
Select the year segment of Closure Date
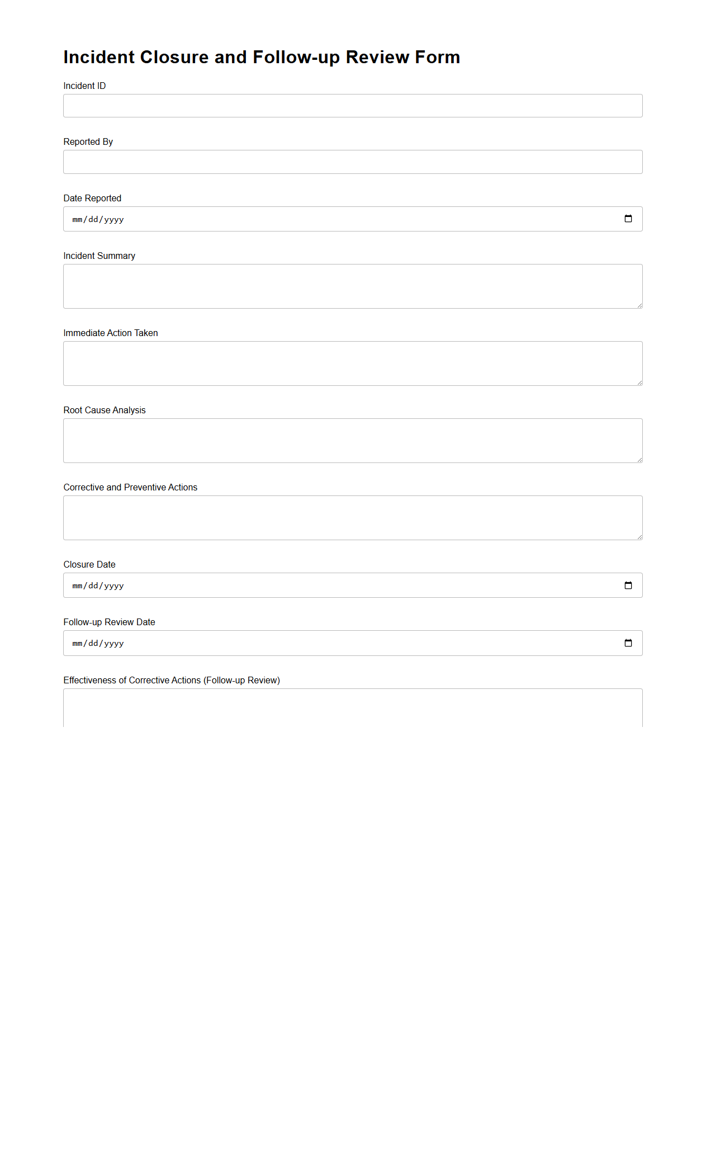tap(114, 586)
